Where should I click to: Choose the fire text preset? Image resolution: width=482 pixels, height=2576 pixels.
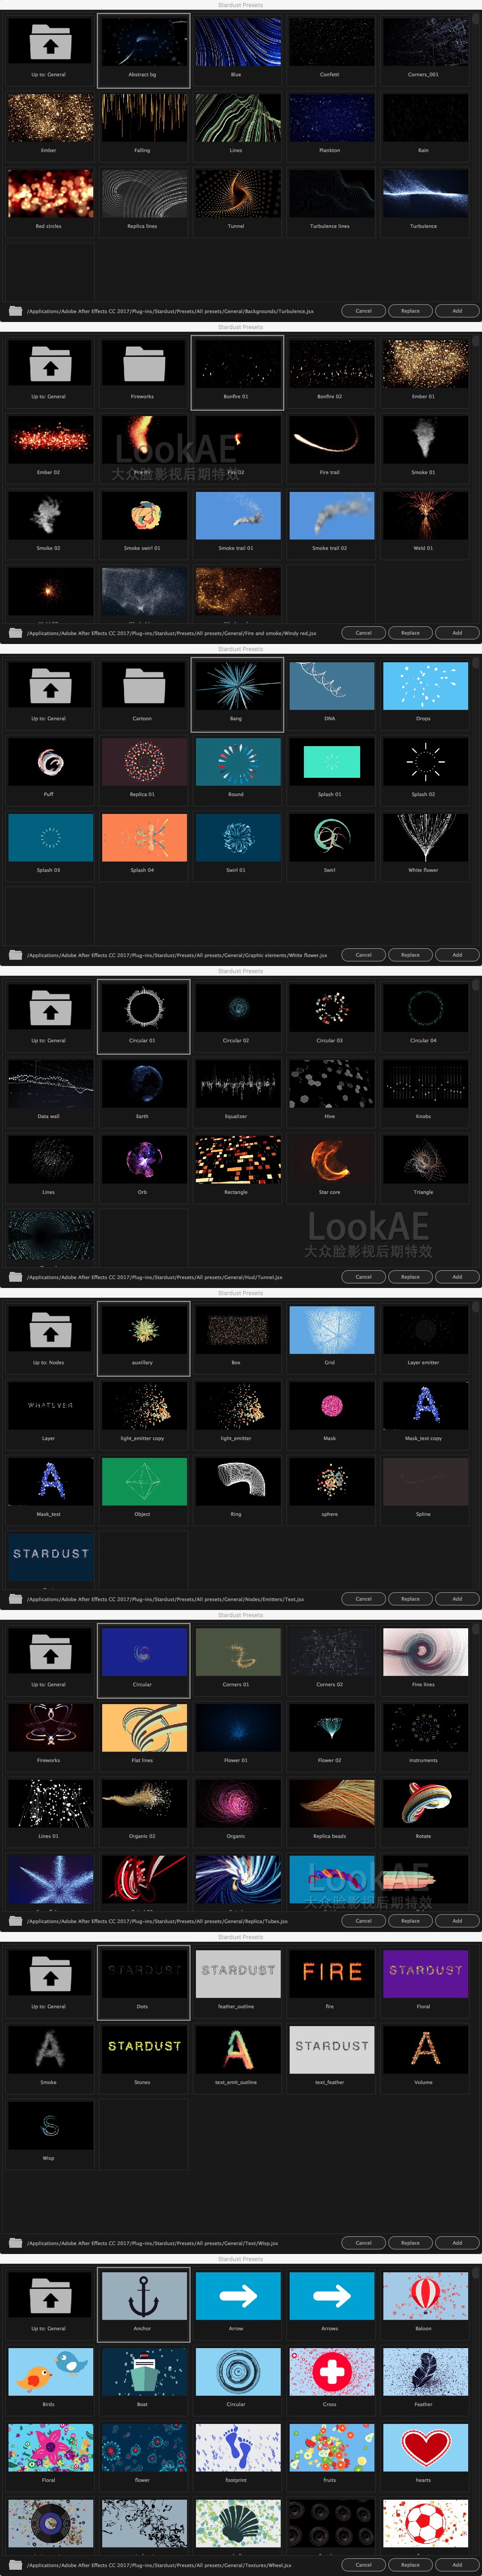[331, 1974]
